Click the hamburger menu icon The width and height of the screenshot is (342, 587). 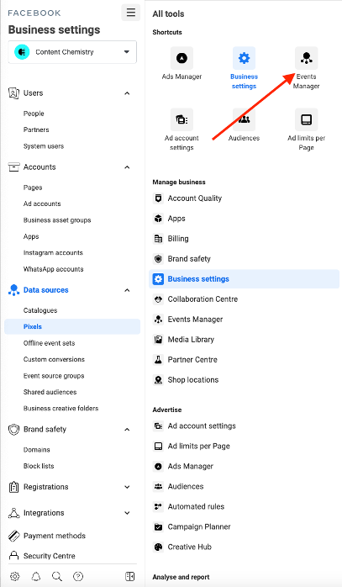click(130, 13)
